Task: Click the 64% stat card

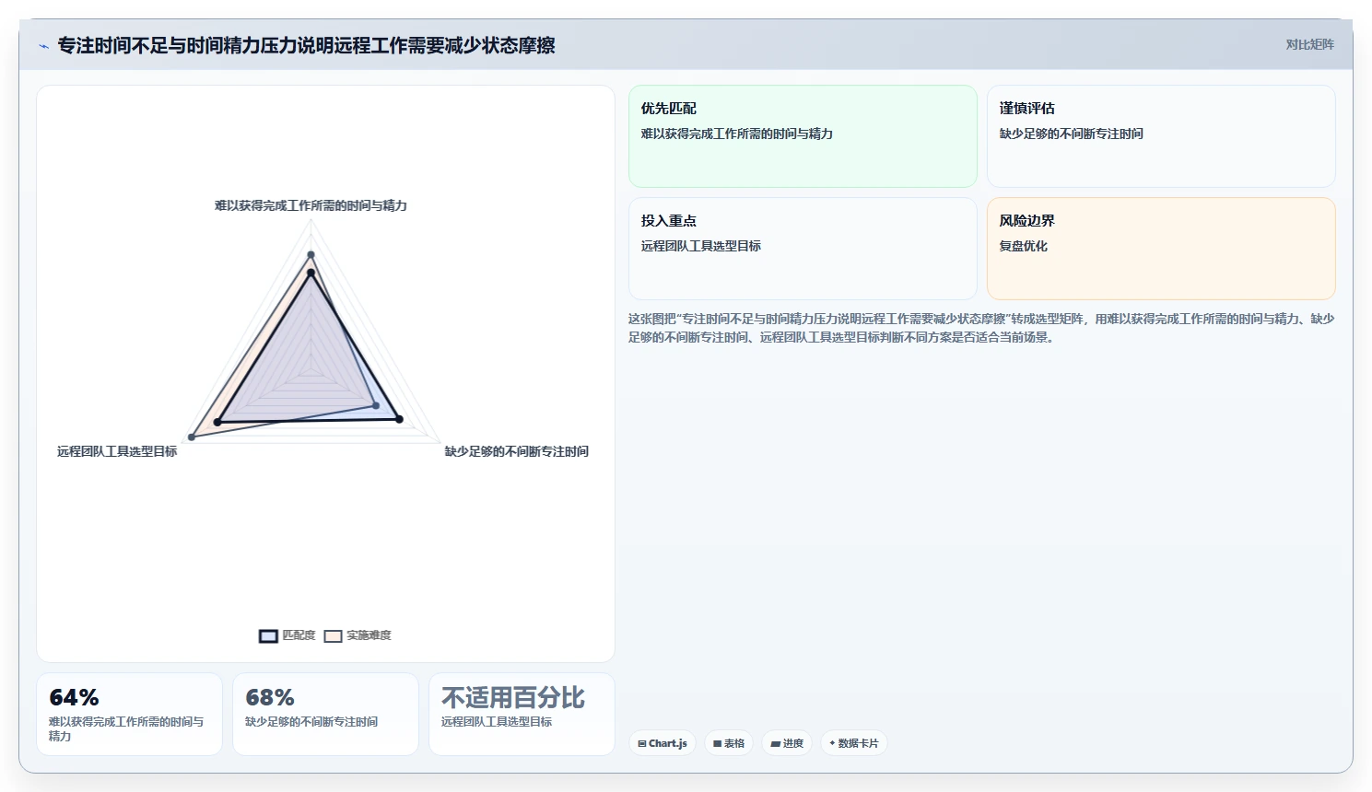Action: click(x=129, y=714)
